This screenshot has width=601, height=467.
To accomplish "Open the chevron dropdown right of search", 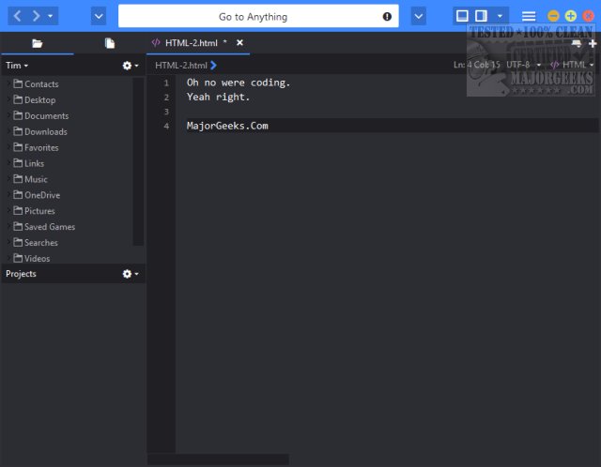I will point(419,16).
